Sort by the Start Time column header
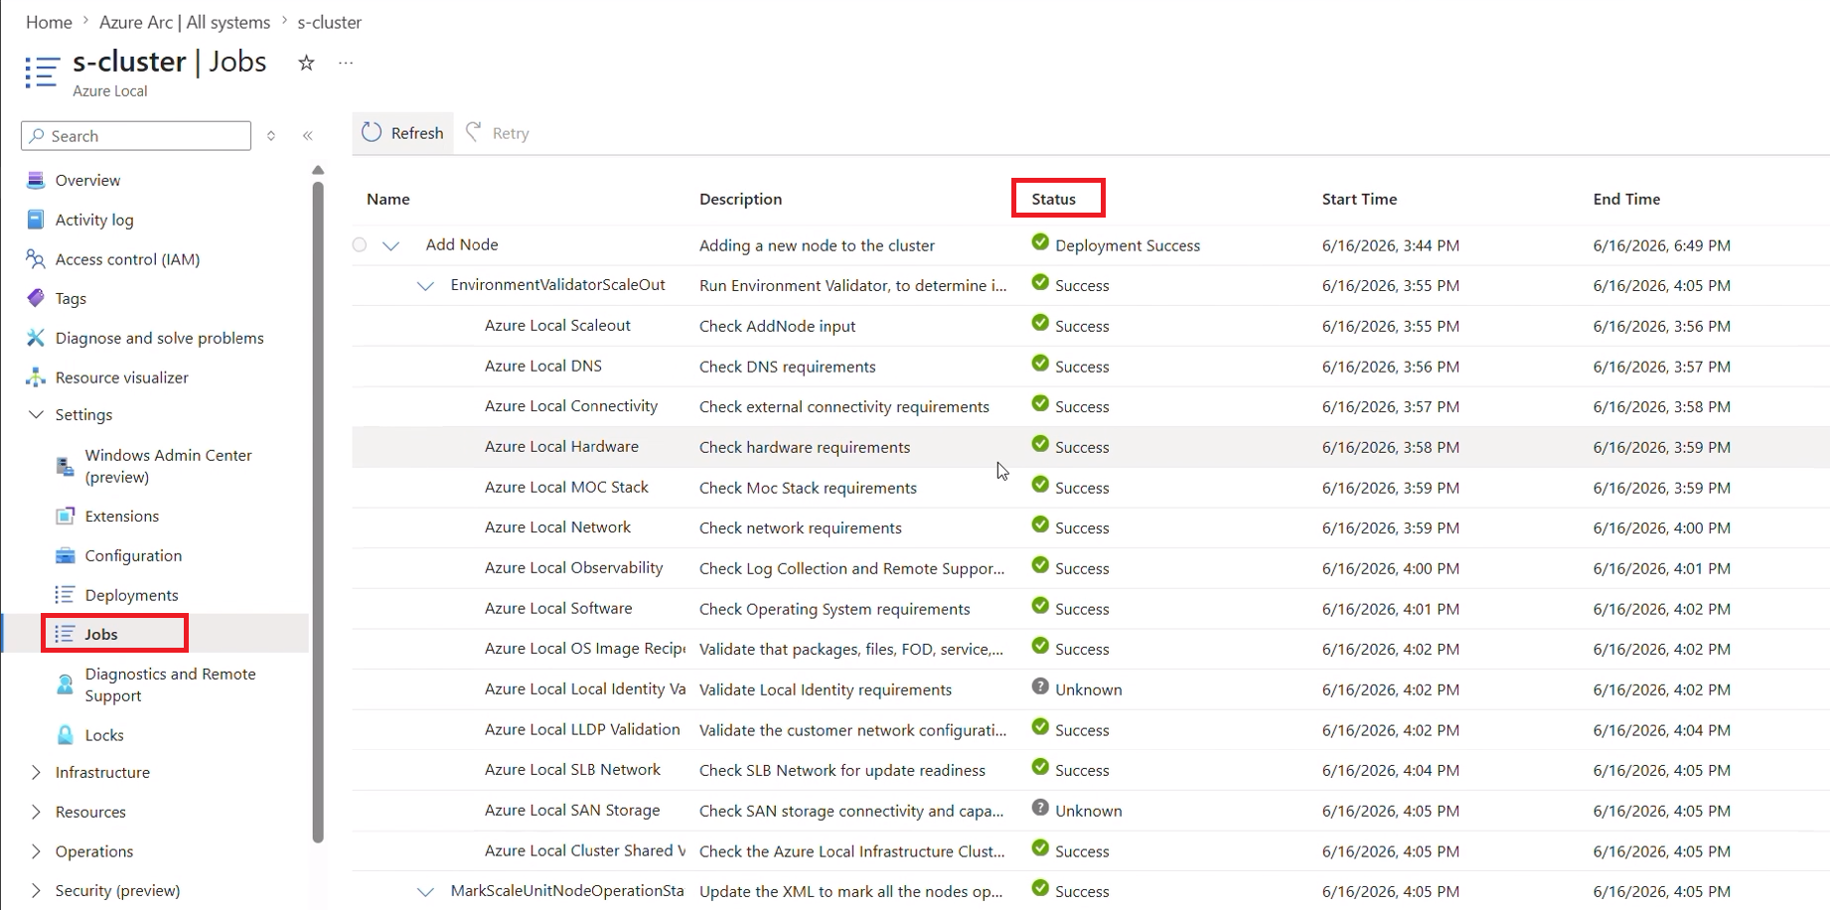This screenshot has width=1830, height=910. tap(1360, 199)
